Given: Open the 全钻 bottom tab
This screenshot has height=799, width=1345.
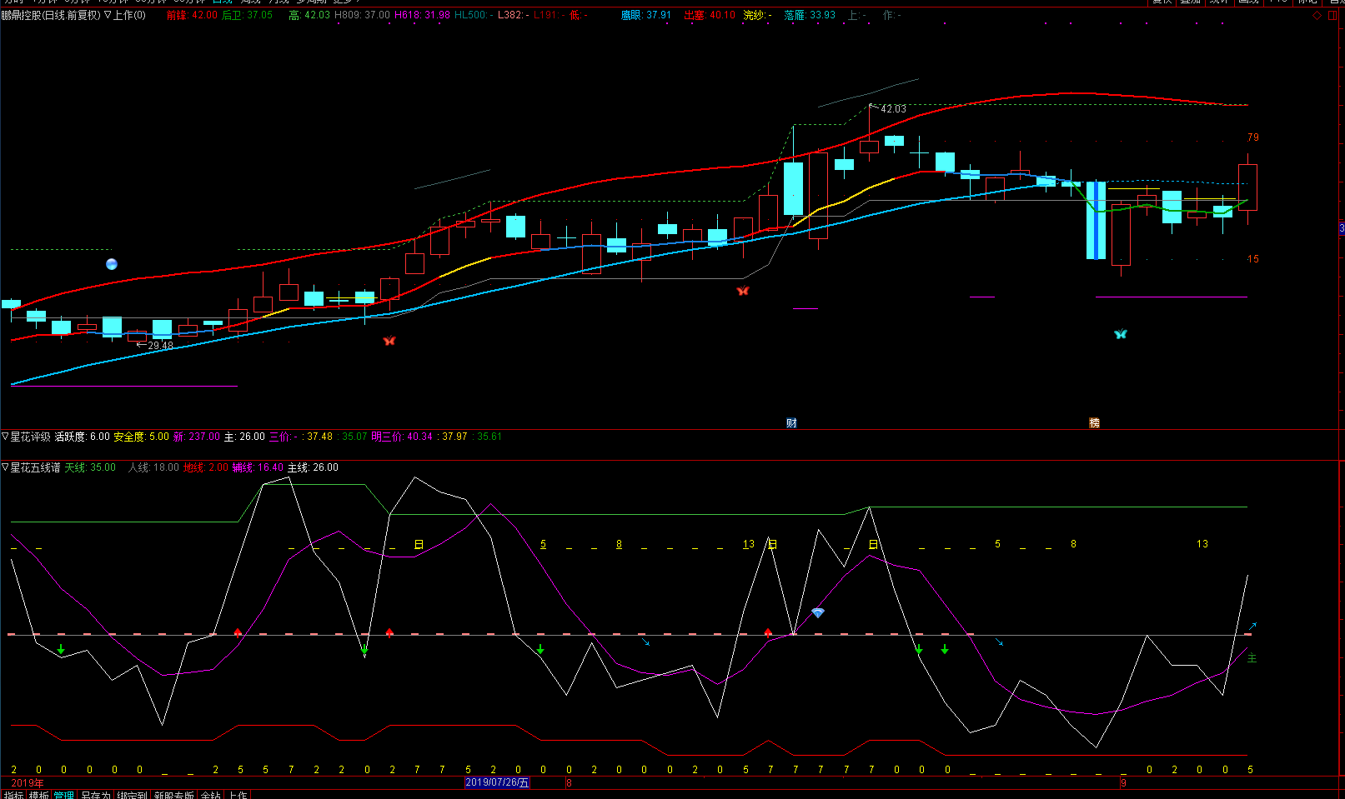Looking at the screenshot, I should tap(211, 795).
